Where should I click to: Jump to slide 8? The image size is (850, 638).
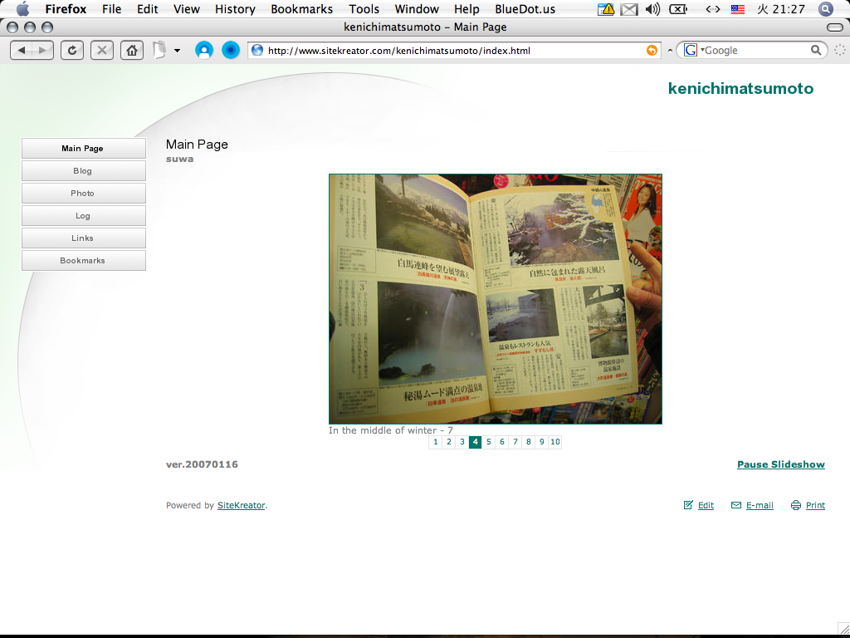[529, 442]
